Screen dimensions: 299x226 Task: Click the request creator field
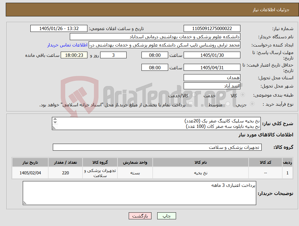164,45
